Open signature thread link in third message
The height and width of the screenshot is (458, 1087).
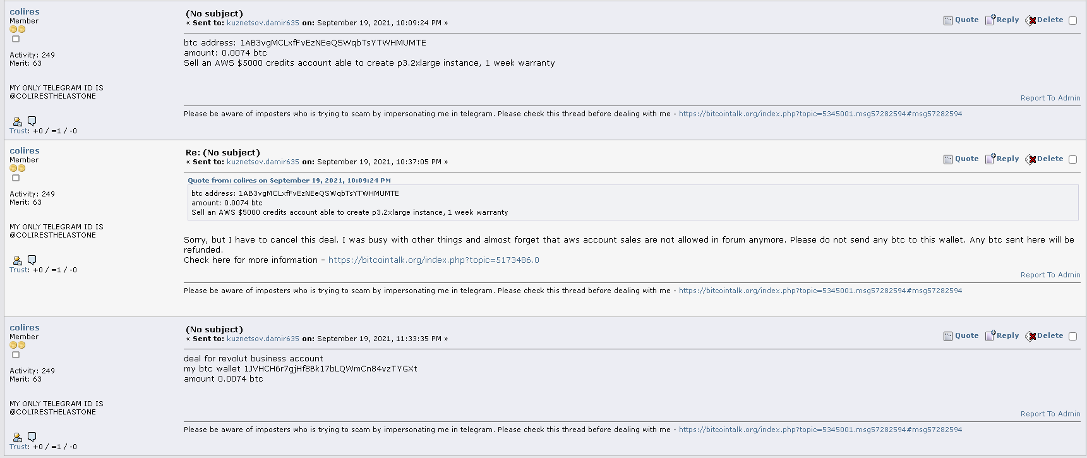tap(820, 430)
